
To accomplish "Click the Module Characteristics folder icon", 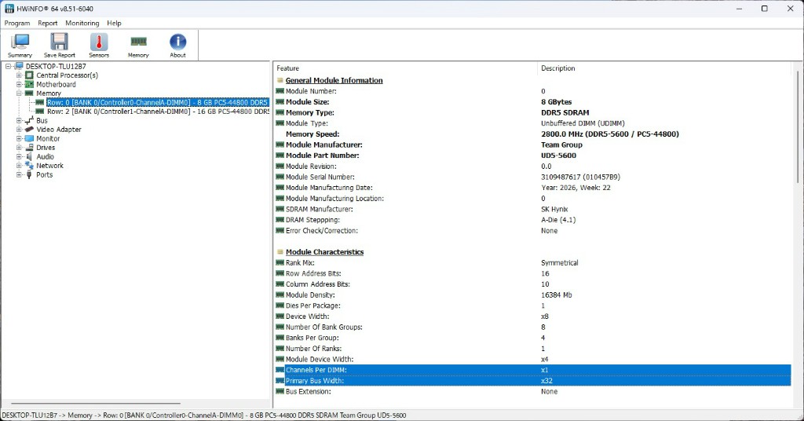I will (x=280, y=252).
